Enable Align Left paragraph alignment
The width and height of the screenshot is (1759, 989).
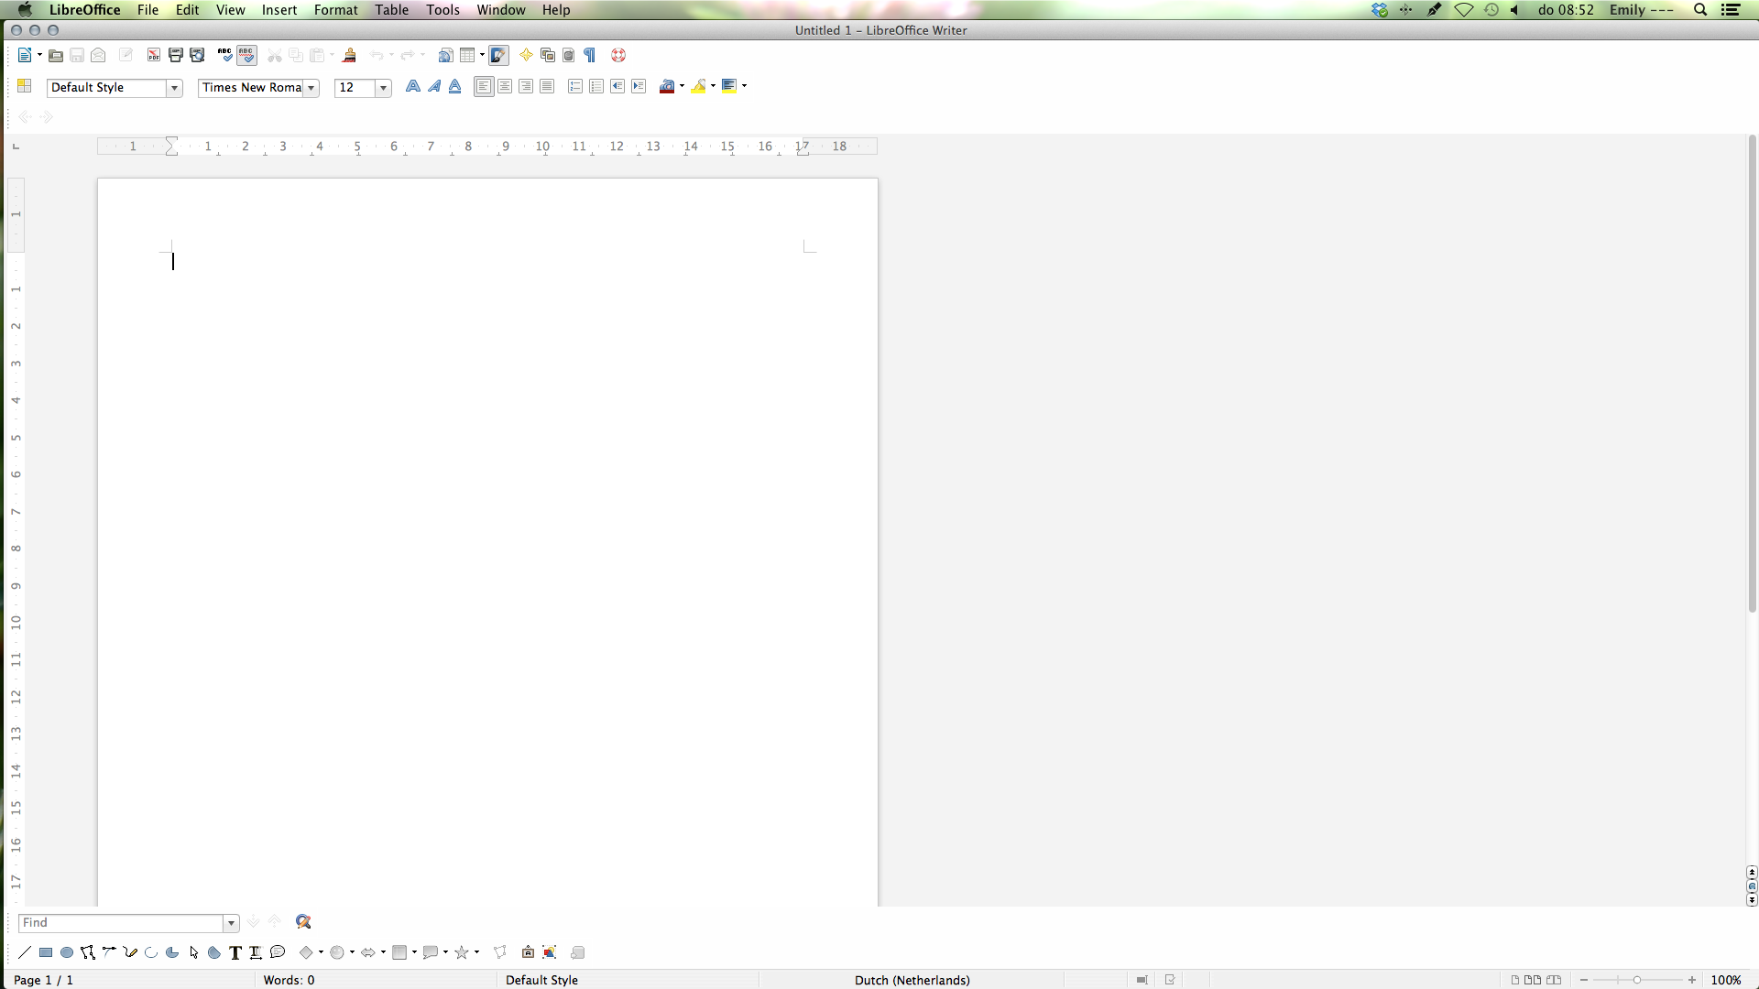pos(484,86)
